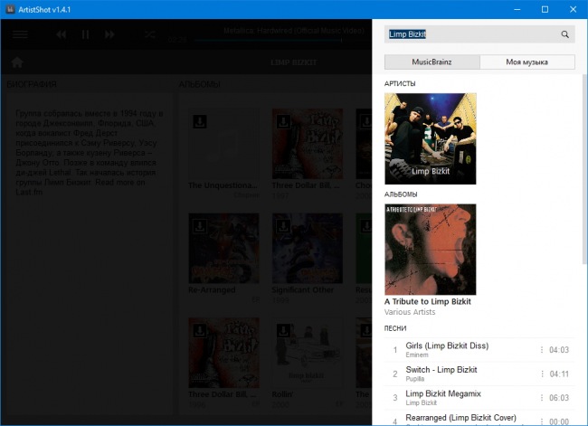Image resolution: width=588 pixels, height=426 pixels.
Task: Open the Rollin' album cover
Action: (x=308, y=353)
